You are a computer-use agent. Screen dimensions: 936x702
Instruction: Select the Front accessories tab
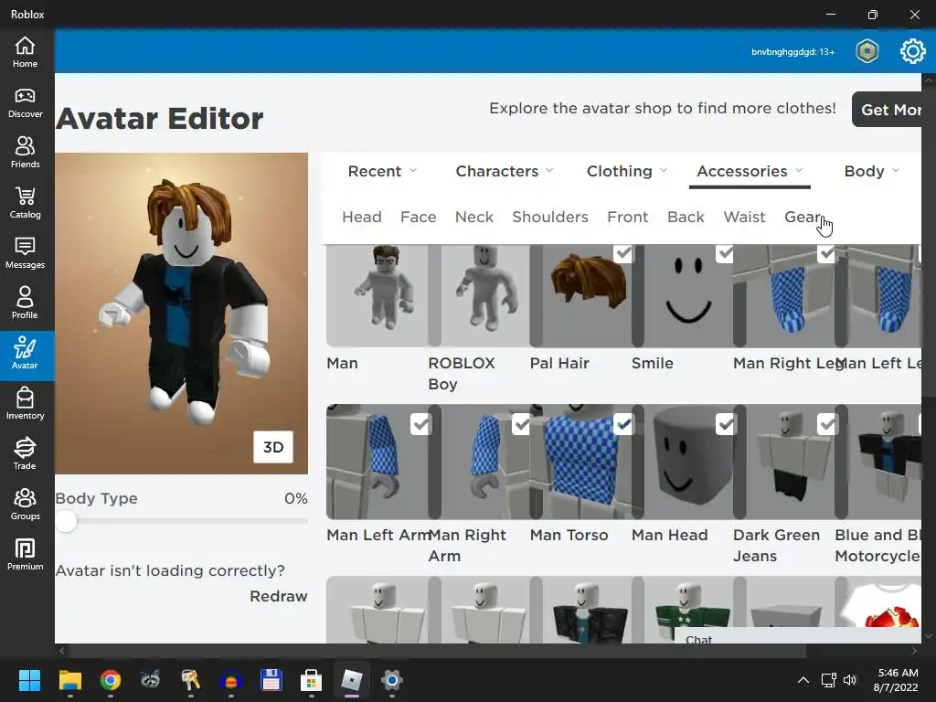coord(627,218)
